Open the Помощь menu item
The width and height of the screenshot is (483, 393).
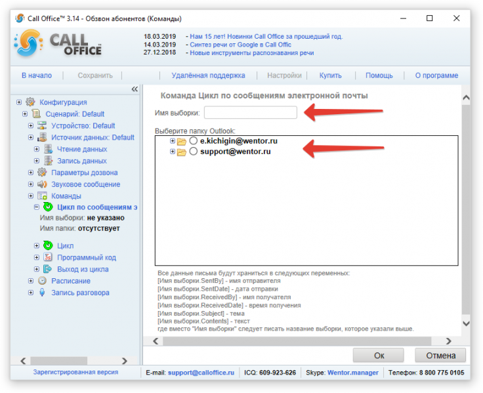379,75
